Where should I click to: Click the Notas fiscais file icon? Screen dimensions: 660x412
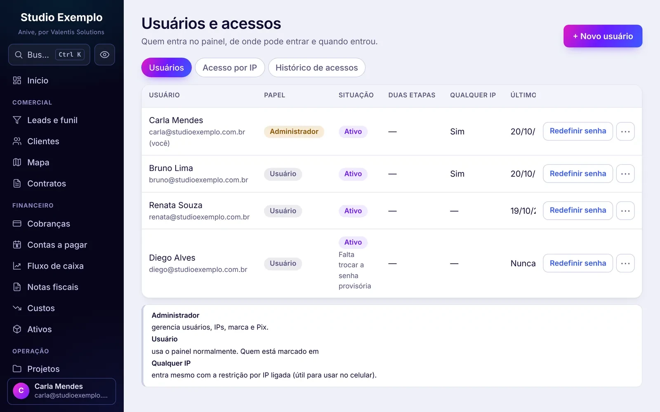tap(17, 287)
